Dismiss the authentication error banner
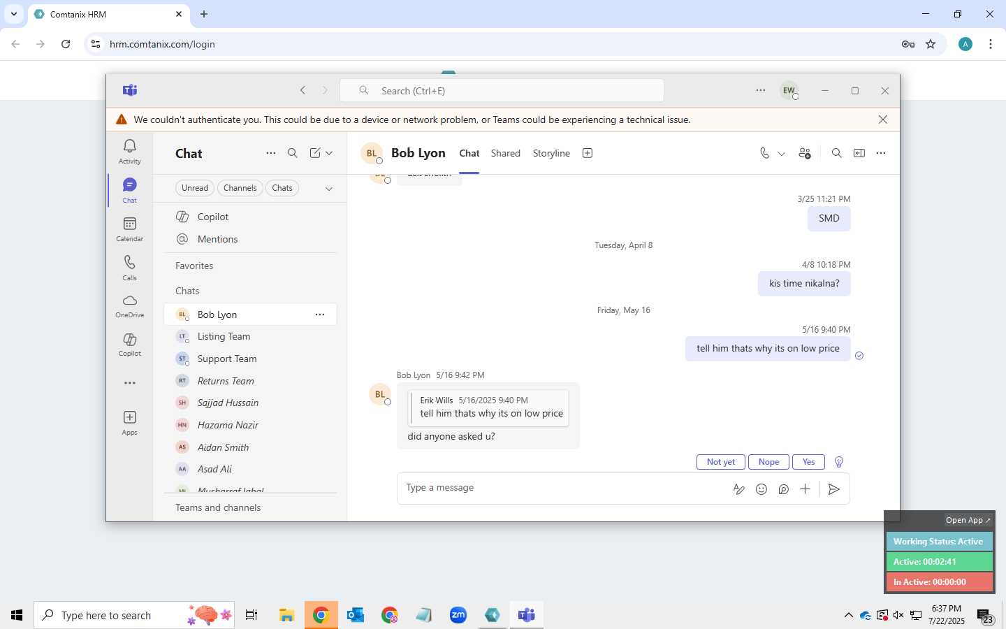 pyautogui.click(x=883, y=120)
